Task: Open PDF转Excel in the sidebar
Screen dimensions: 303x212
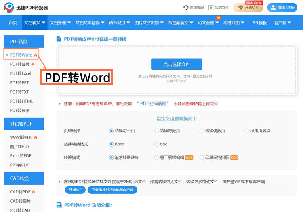Action: 21,73
